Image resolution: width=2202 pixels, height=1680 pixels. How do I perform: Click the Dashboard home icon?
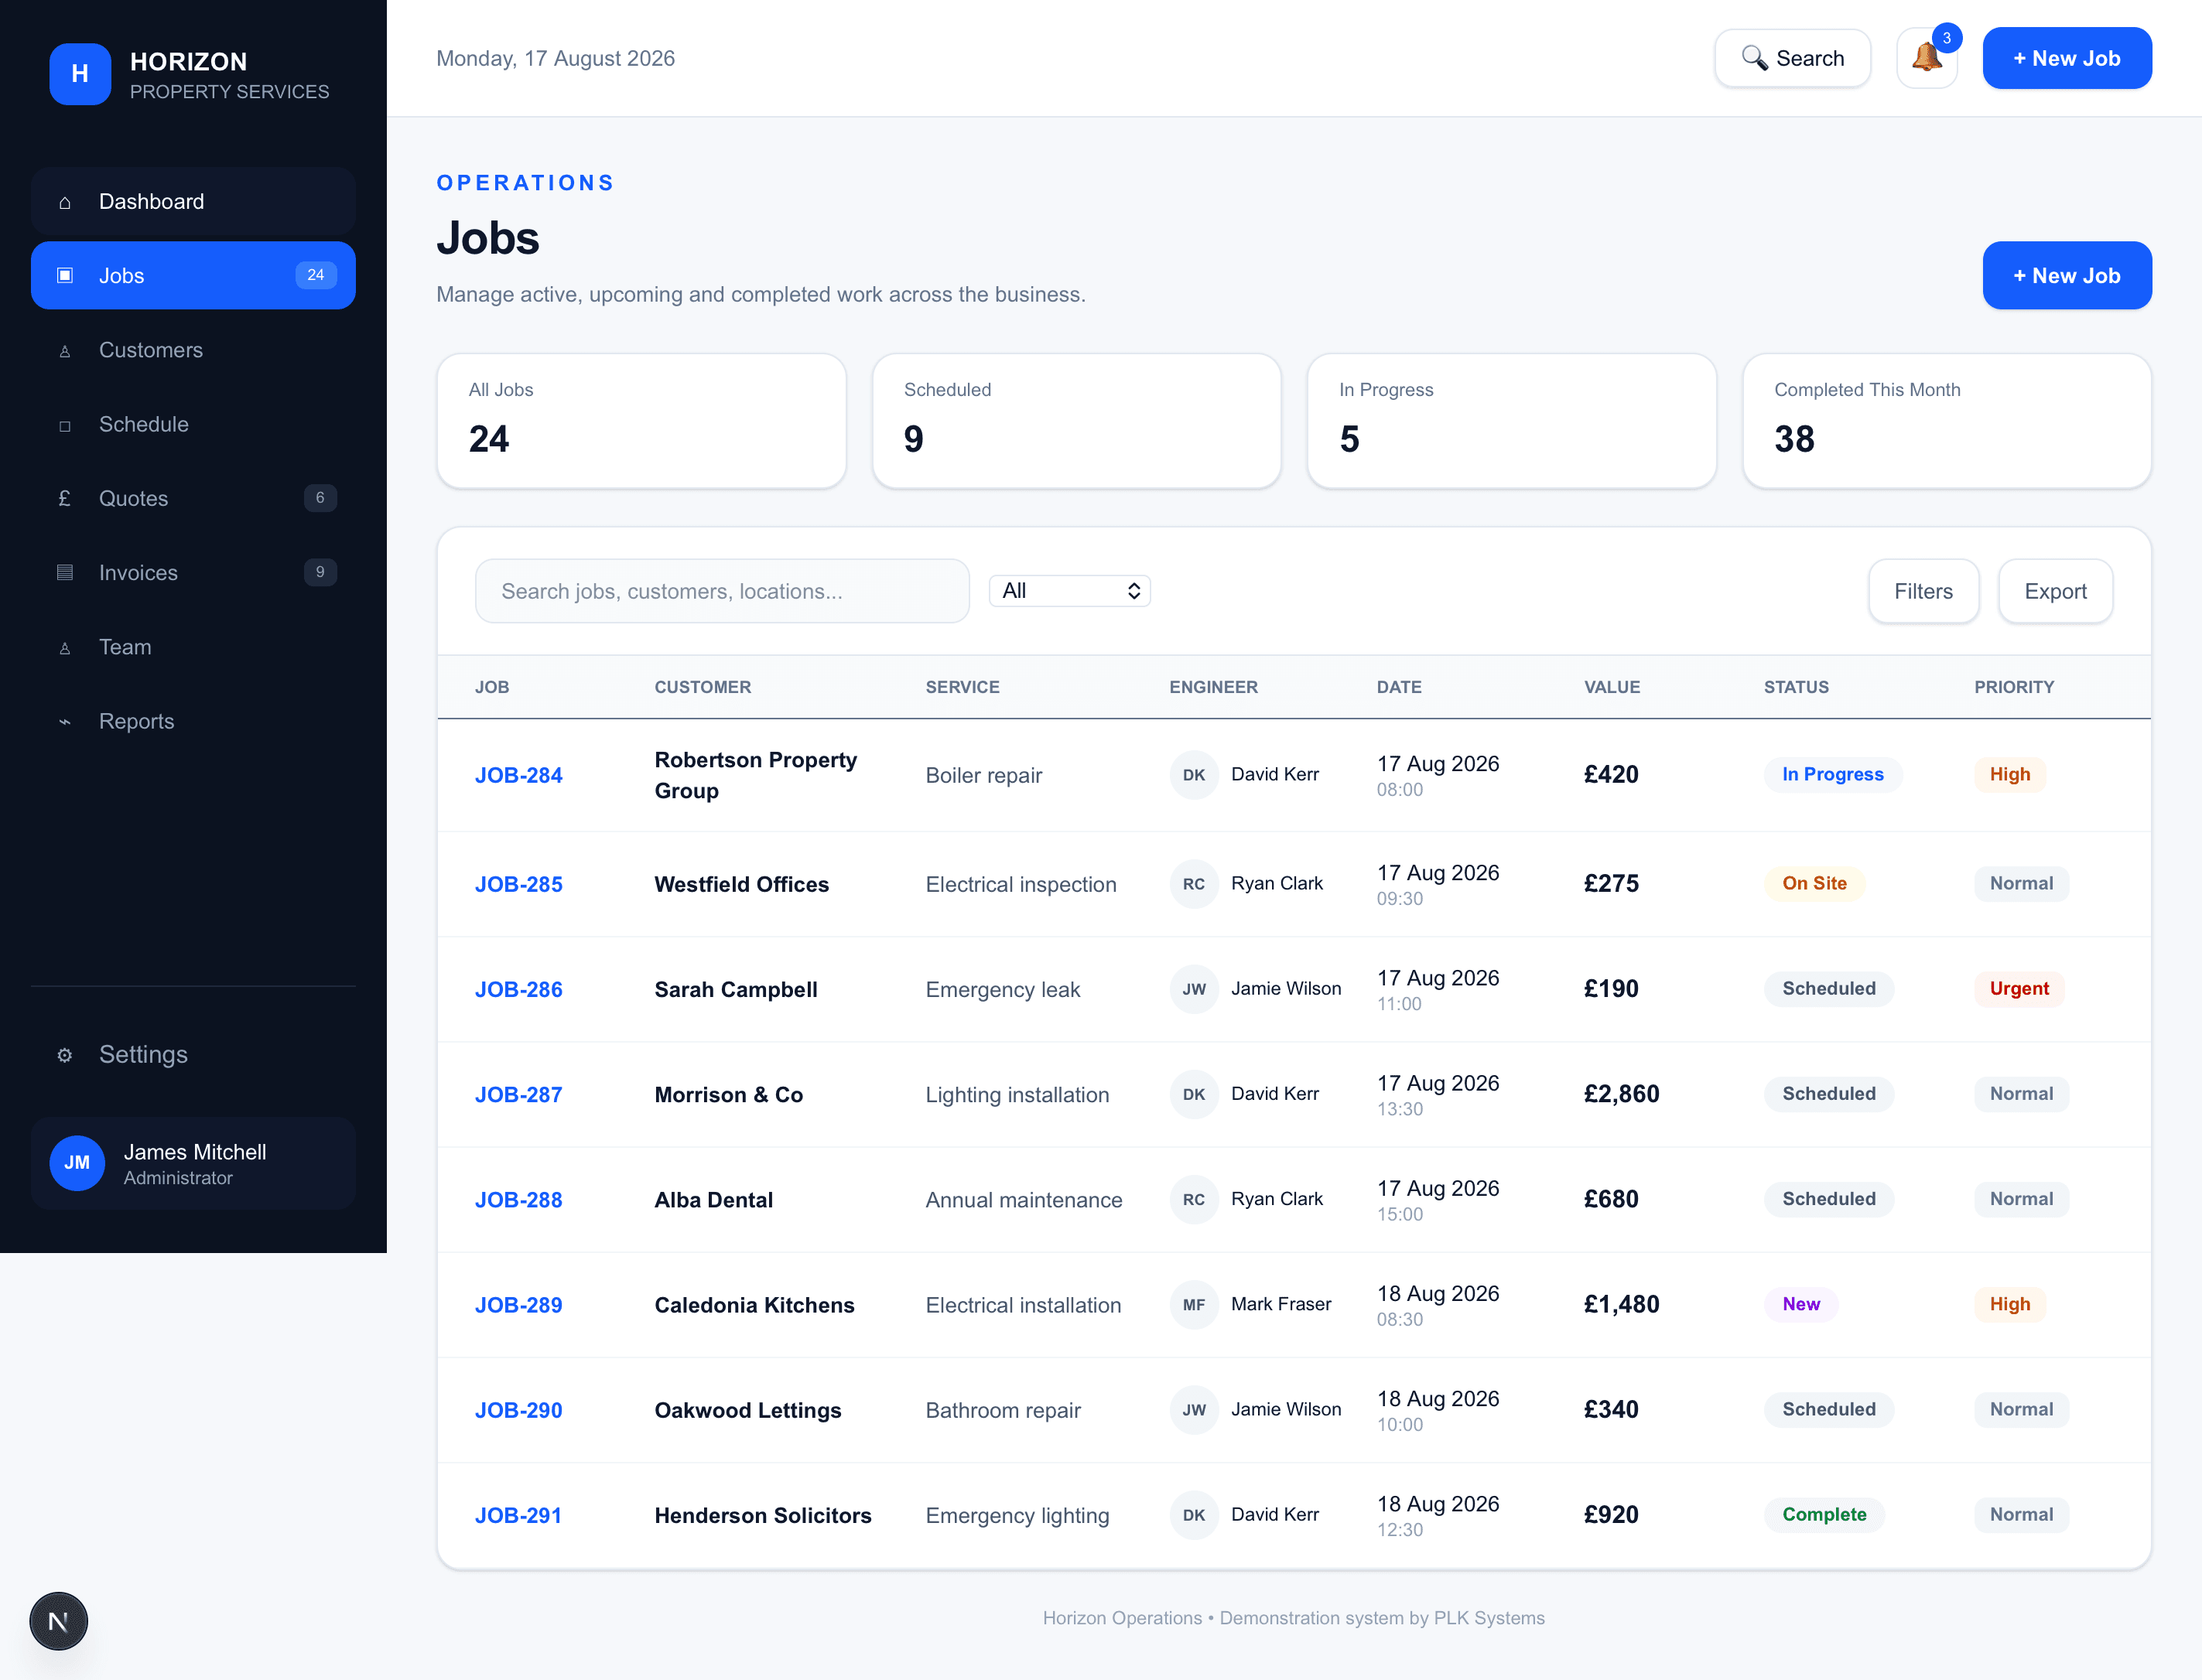65,202
